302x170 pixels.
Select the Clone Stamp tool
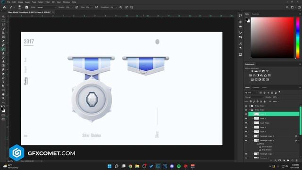point(3,53)
